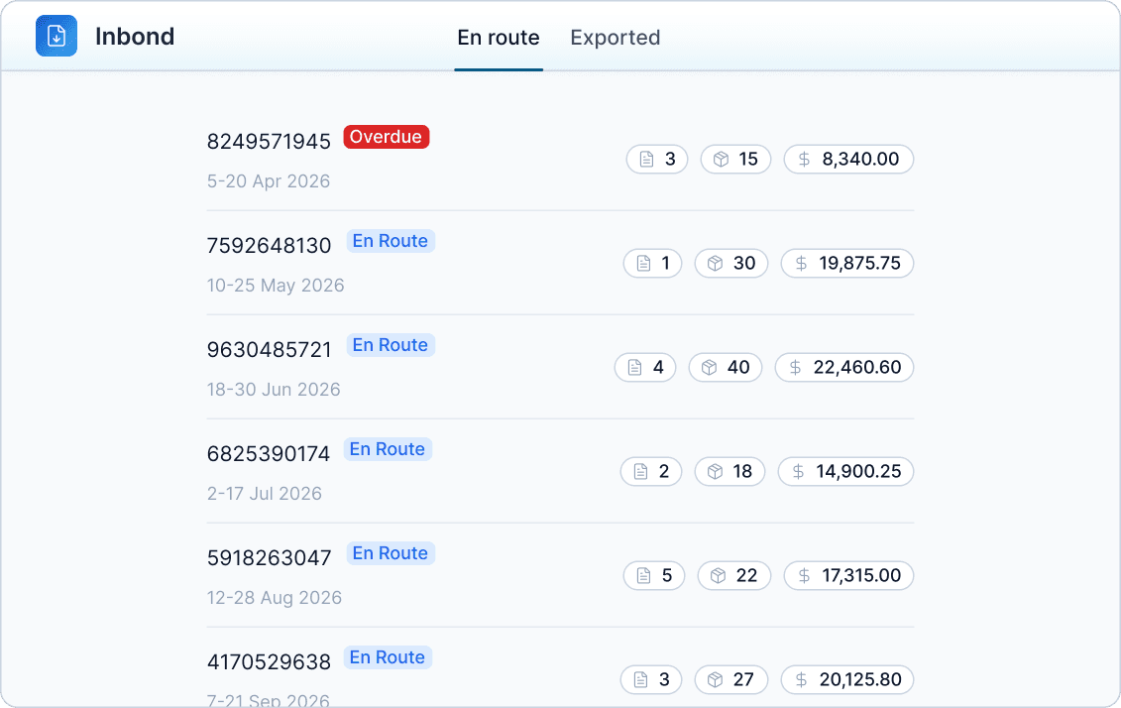This screenshot has width=1121, height=708.
Task: Click the 14,900.25 value pill
Action: [845, 472]
